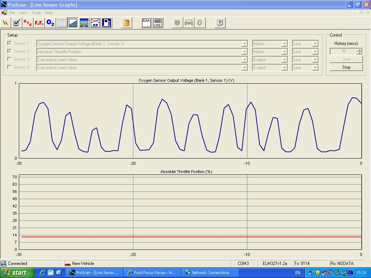Click the DTC trouble codes toolbar icon

pos(28,23)
